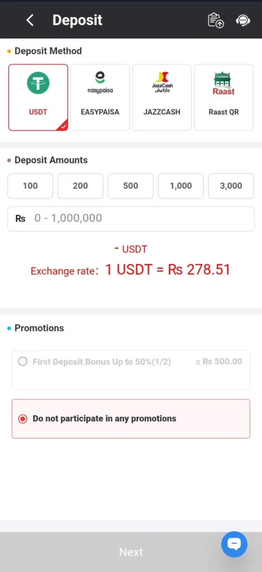The image size is (262, 572).
Task: Pick the 500 preset amount
Action: pos(131,186)
